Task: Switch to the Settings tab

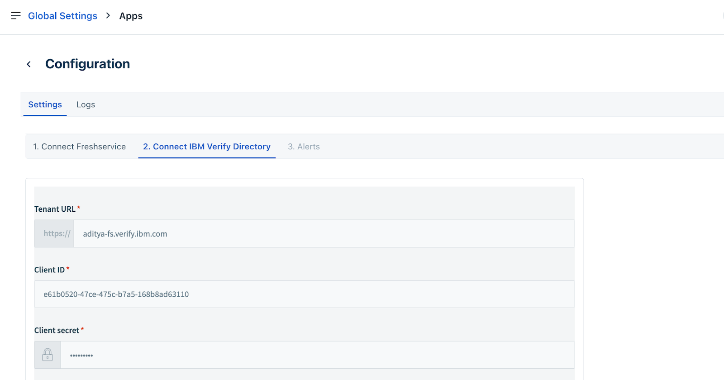Action: click(x=45, y=104)
